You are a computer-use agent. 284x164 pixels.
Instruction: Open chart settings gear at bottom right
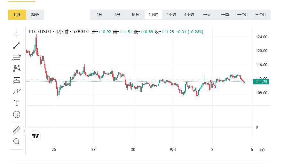pos(262,150)
